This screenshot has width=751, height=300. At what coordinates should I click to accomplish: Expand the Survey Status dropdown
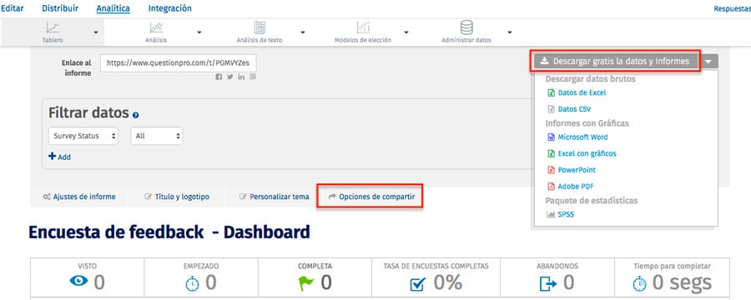83,136
